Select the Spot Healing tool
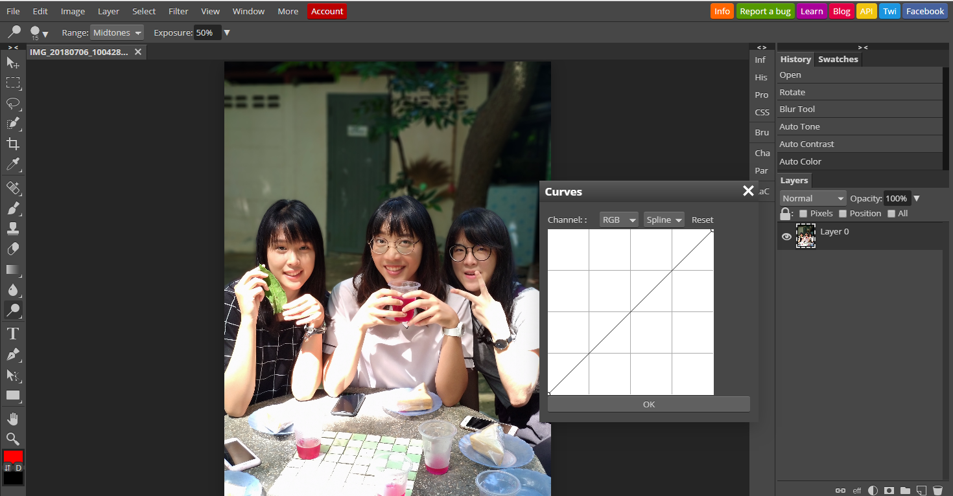This screenshot has width=953, height=496. click(13, 188)
